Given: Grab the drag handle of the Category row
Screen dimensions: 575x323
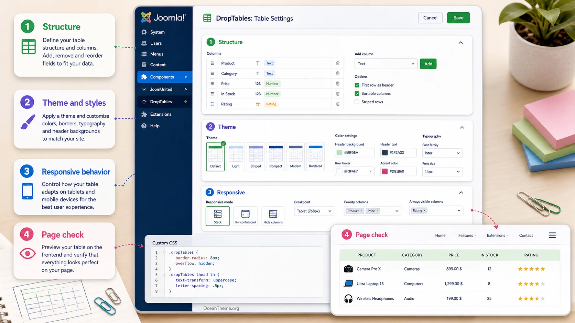Looking at the screenshot, I should pyautogui.click(x=212, y=73).
